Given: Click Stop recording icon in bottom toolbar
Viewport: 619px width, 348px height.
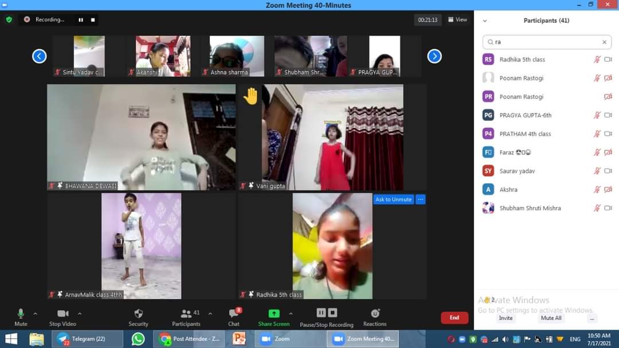Looking at the screenshot, I should click(333, 313).
